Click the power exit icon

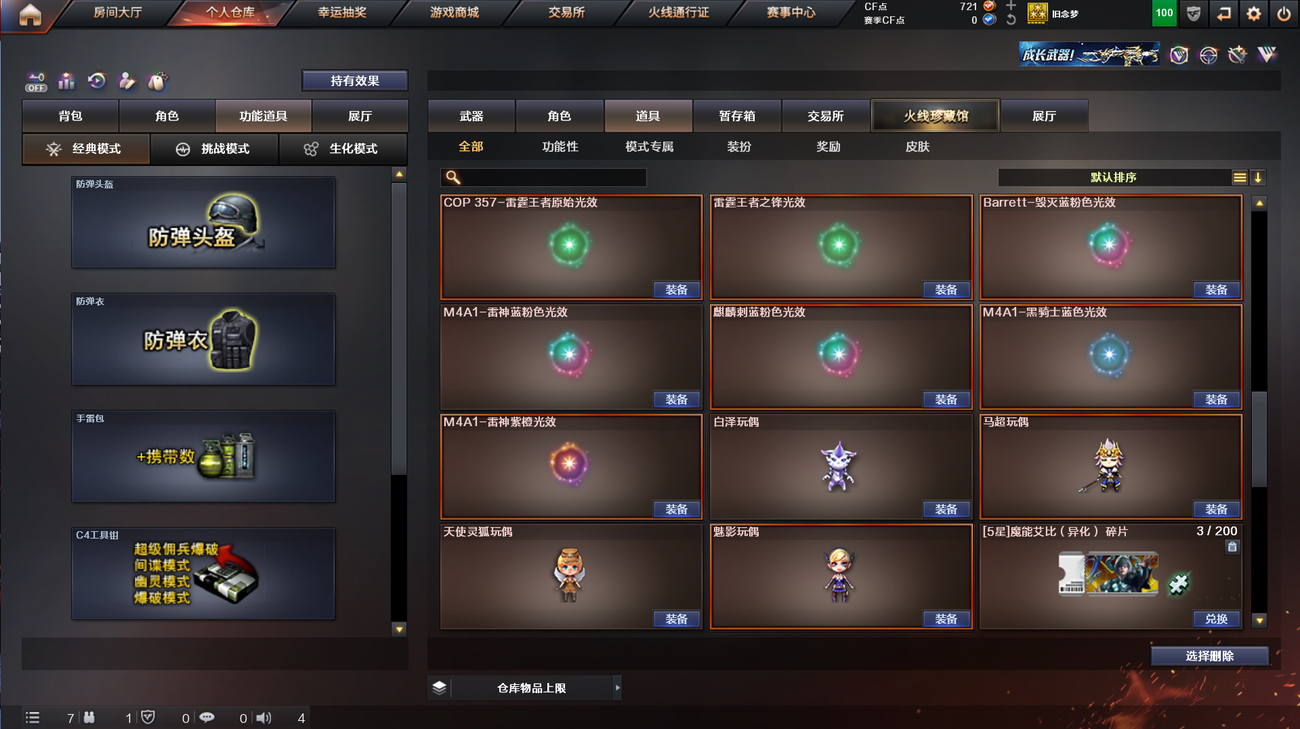click(x=1284, y=14)
